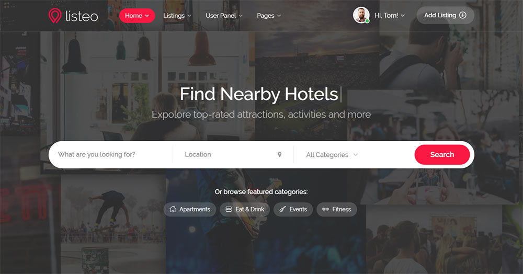This screenshot has height=274, width=523.
Task: Expand the Hi, Tom! user dropdown
Action: [x=390, y=15]
